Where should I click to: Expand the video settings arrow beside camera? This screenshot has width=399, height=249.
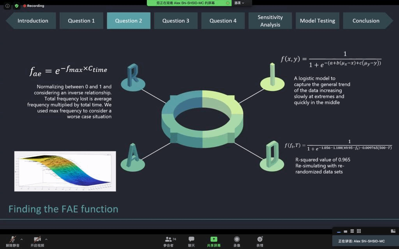(46, 239)
